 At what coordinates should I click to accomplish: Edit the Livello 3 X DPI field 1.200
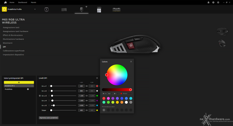click(81, 96)
